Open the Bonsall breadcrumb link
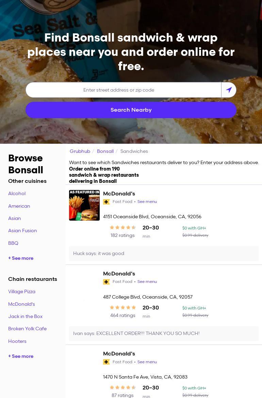 pyautogui.click(x=105, y=151)
